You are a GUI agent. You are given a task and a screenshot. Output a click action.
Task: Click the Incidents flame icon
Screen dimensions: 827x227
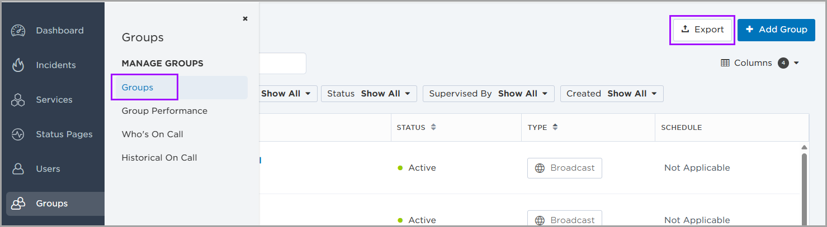18,65
